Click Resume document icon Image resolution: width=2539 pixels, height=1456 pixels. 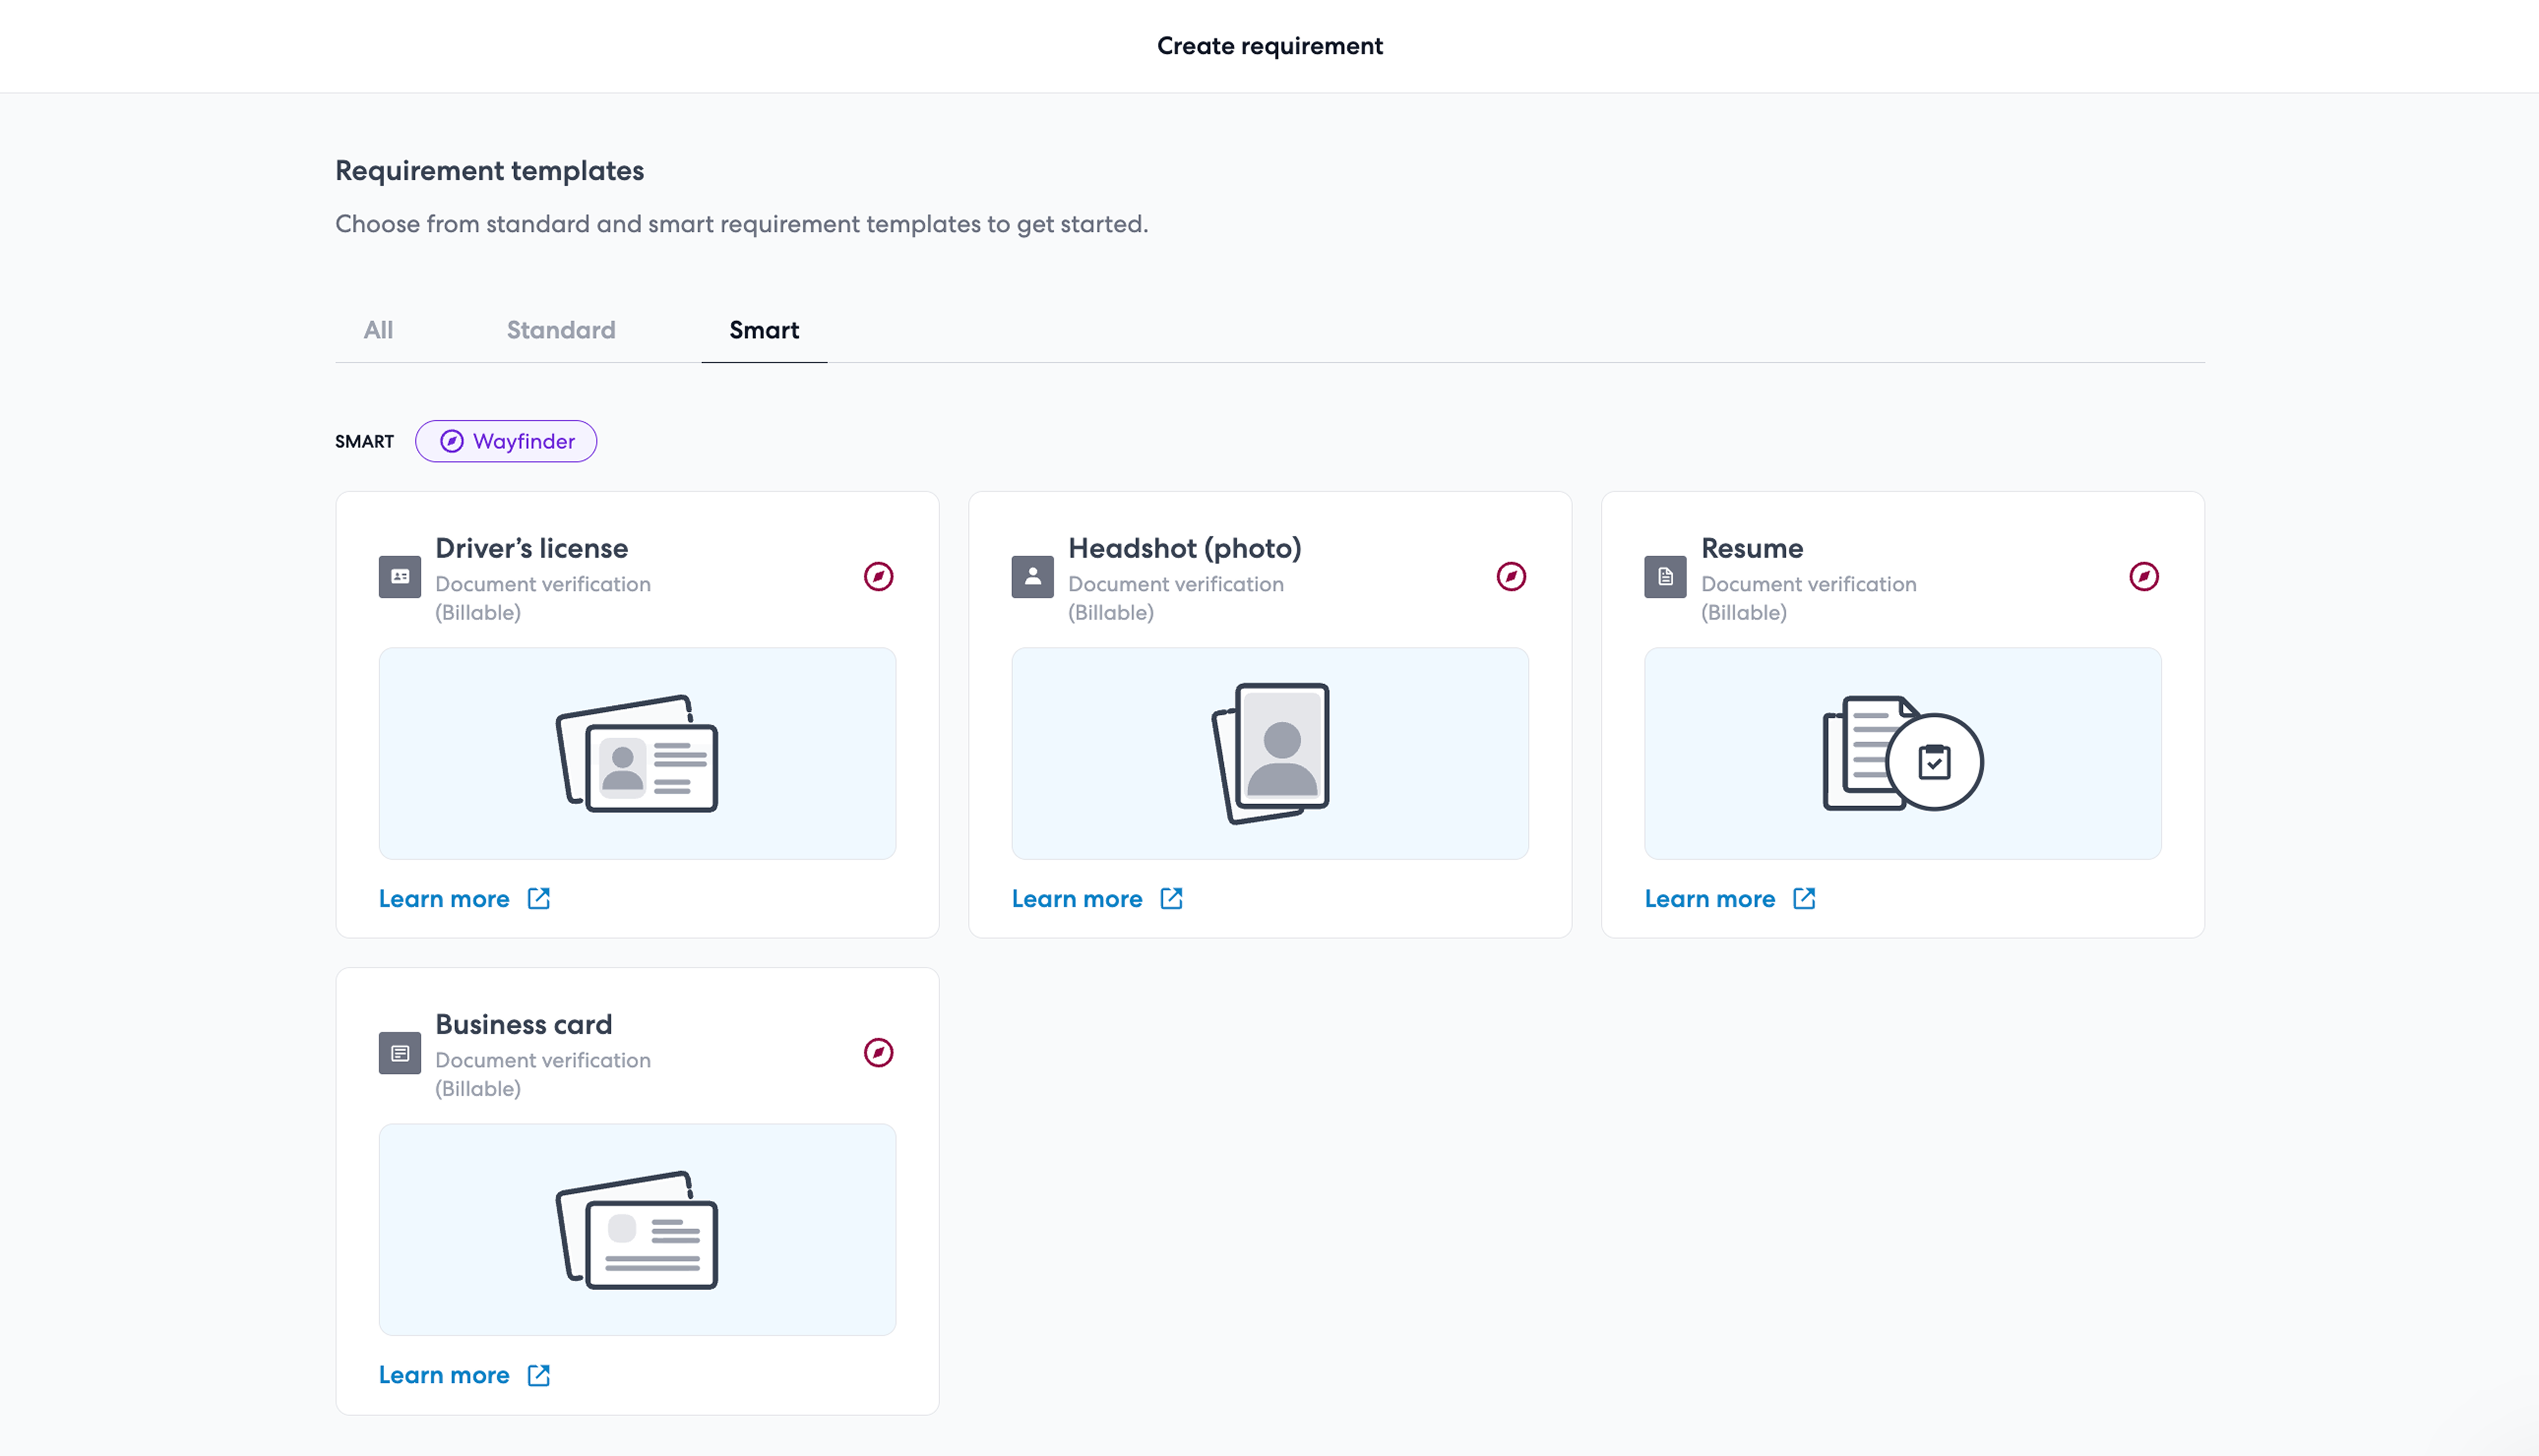1665,576
